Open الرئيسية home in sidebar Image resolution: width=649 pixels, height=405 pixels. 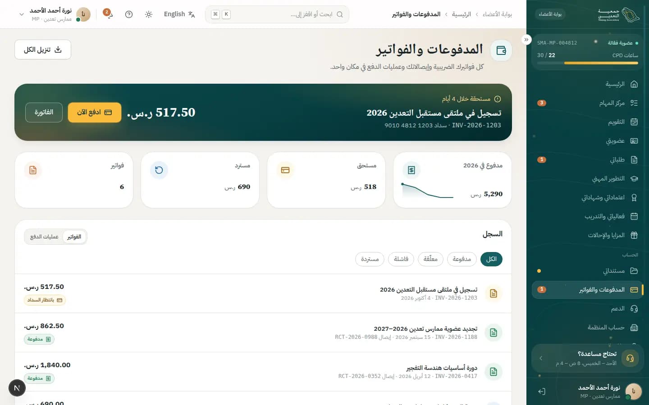(x=587, y=84)
